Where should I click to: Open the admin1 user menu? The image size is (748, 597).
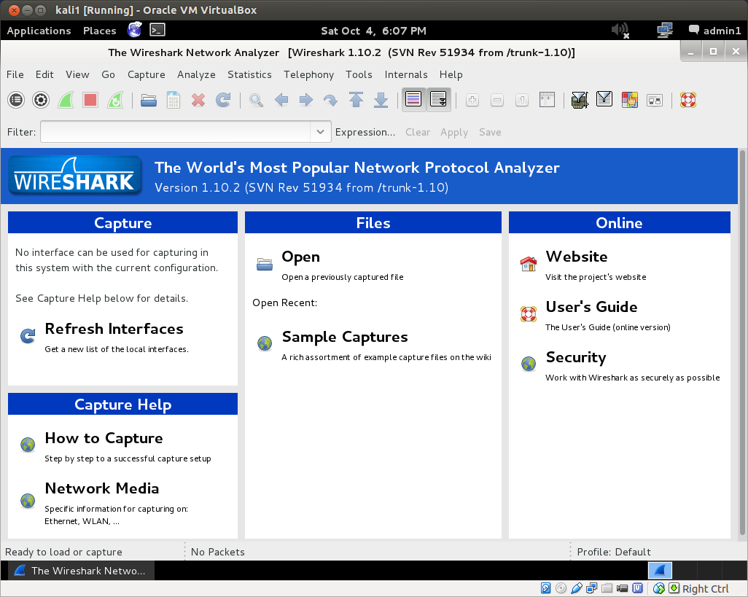[714, 31]
